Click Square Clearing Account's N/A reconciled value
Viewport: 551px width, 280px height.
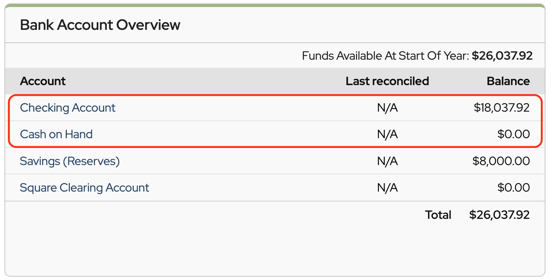click(x=387, y=188)
